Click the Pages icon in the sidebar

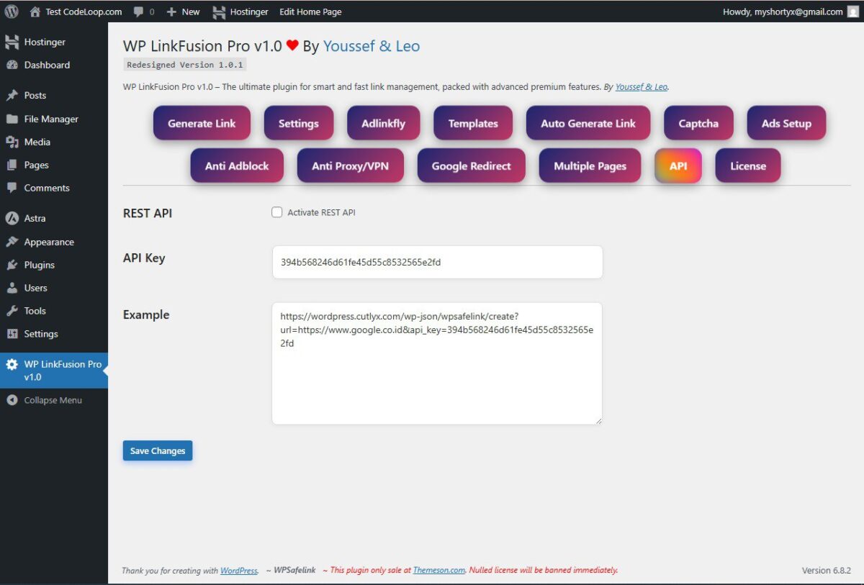point(12,165)
